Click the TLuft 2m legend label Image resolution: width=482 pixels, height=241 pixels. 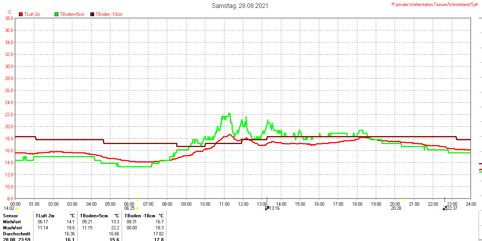pyautogui.click(x=32, y=14)
